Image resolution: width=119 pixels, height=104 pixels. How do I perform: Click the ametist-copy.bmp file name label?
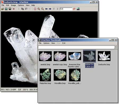click(x=60, y=65)
